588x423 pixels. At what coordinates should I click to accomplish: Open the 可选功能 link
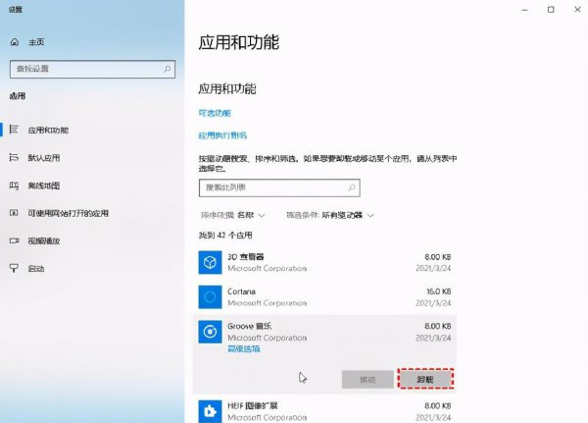217,113
